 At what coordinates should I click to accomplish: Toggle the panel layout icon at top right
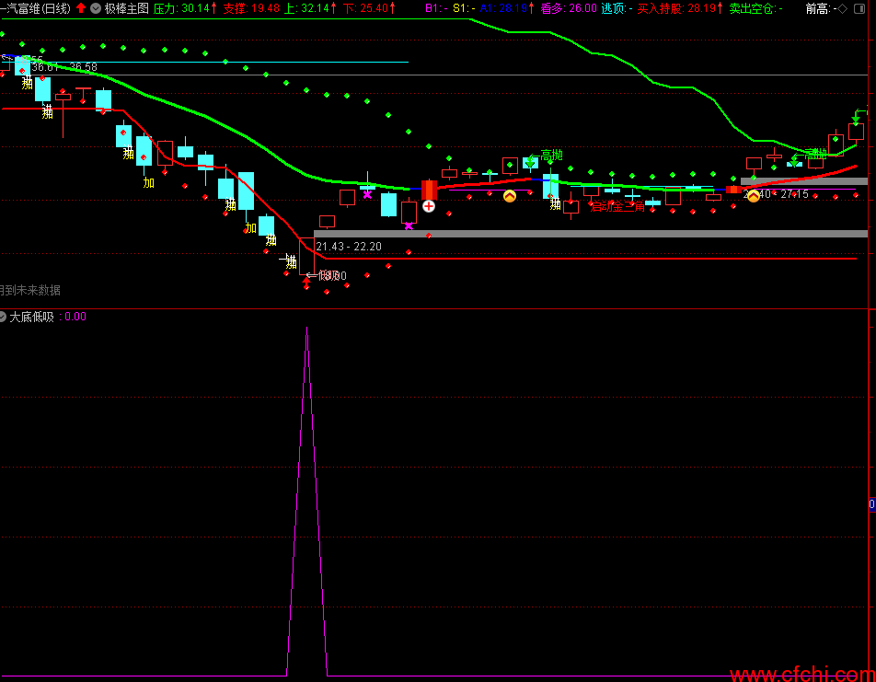click(x=859, y=8)
